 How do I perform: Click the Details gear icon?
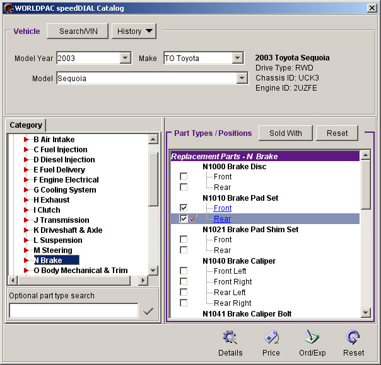coord(230,338)
